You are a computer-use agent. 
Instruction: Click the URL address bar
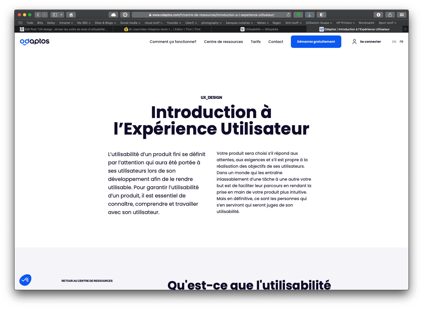(211, 15)
